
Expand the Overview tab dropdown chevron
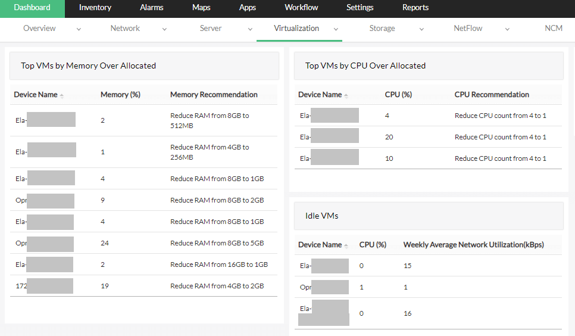[79, 29]
